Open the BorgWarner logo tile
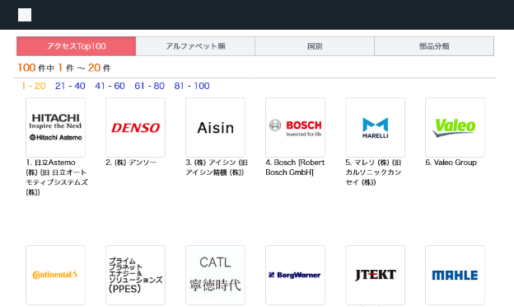This screenshot has width=514, height=307. point(296,275)
